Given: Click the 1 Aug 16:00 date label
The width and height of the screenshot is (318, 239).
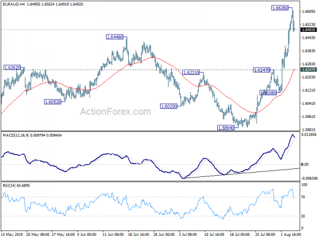Looking at the screenshot, I should (x=291, y=234).
